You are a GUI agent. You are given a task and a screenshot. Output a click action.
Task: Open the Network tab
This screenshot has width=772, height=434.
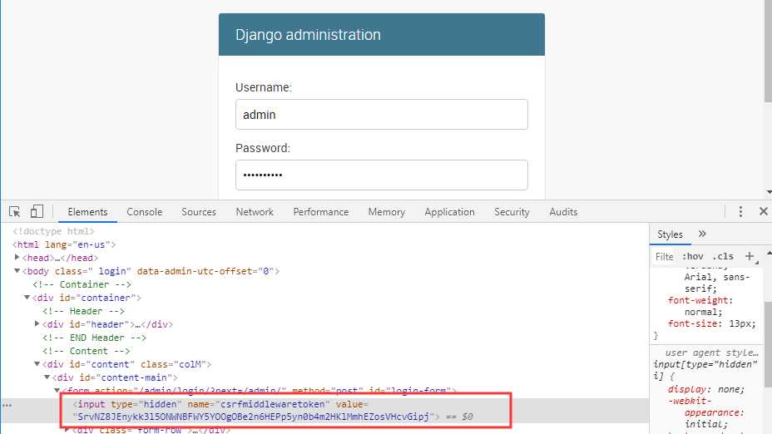click(x=255, y=212)
